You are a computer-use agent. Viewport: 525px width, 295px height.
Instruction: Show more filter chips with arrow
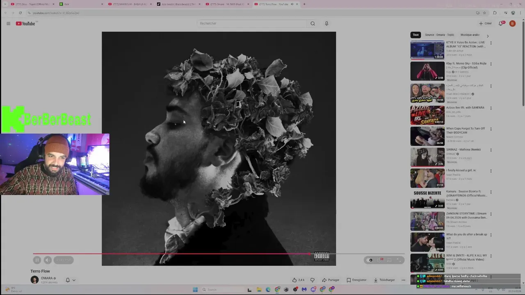pos(488,36)
